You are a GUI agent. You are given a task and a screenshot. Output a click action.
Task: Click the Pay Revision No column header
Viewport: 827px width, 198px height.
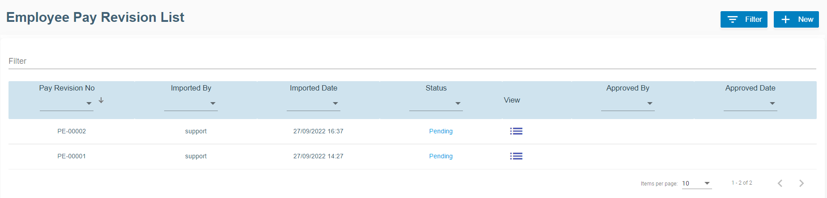click(x=67, y=88)
